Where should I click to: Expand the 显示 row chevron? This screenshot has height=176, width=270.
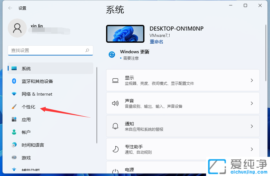point(252,80)
